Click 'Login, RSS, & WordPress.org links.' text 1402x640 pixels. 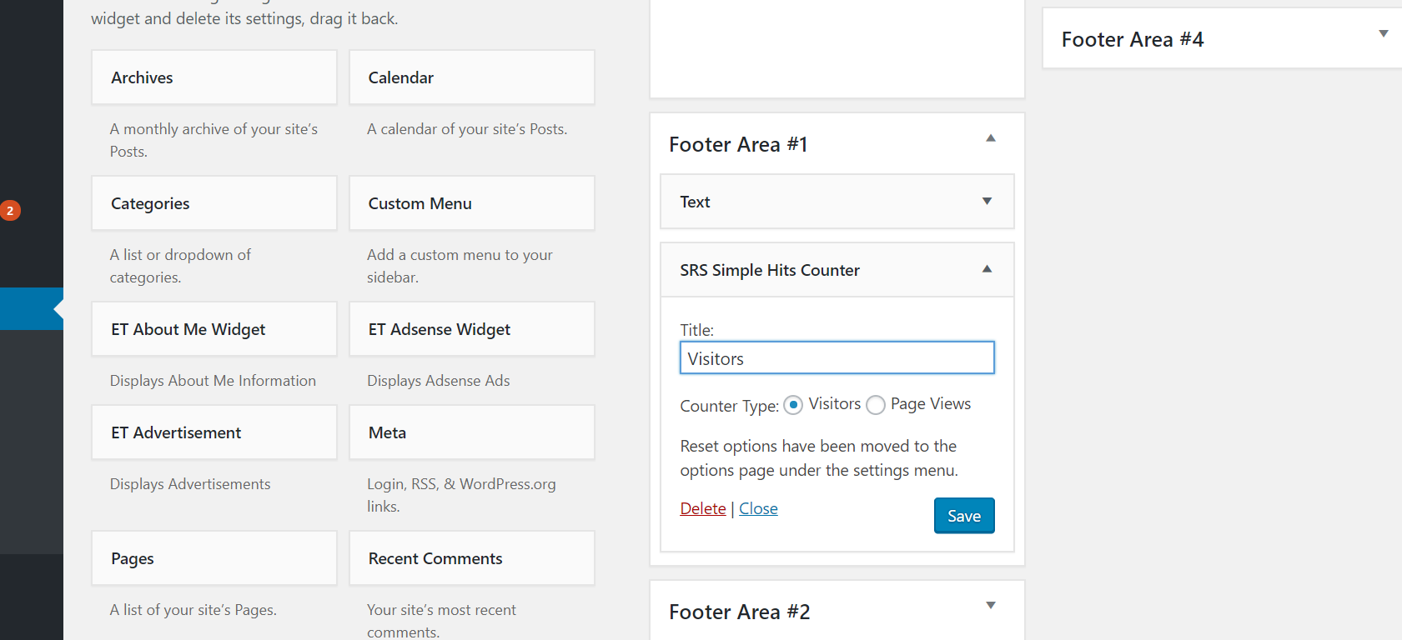point(461,495)
